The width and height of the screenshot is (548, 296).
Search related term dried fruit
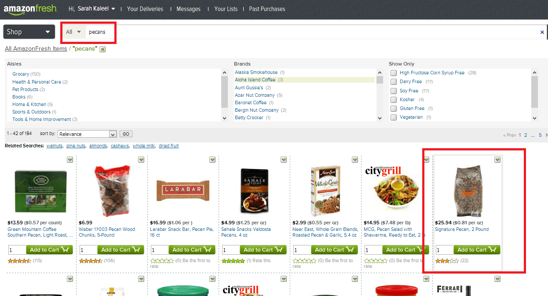tap(169, 146)
